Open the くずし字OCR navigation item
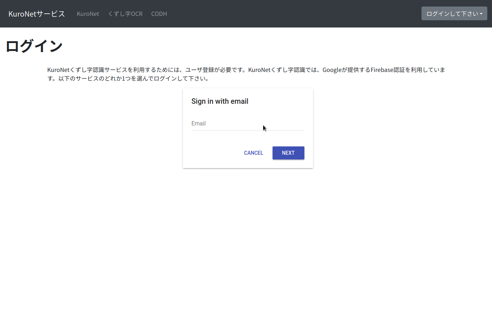This screenshot has width=492, height=316. click(125, 14)
